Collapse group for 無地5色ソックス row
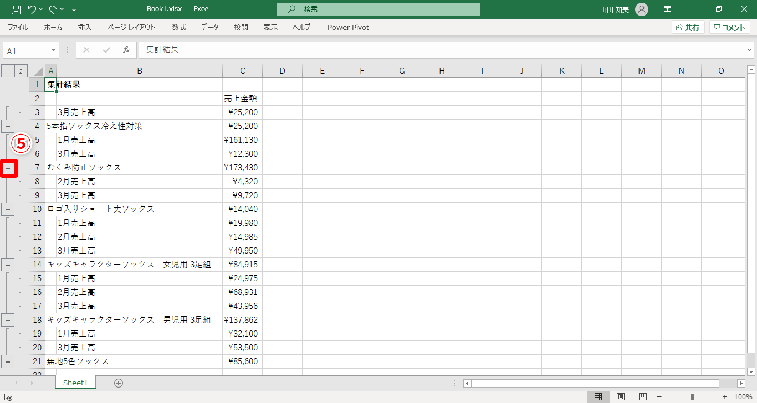 [x=8, y=361]
